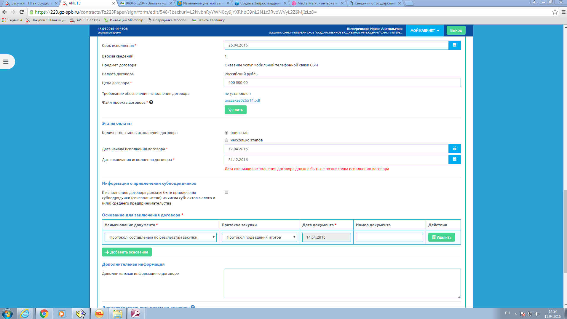
Task: Delete the protocol basis row
Action: 442,237
